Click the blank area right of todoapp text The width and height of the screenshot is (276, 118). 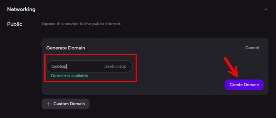click(x=85, y=67)
